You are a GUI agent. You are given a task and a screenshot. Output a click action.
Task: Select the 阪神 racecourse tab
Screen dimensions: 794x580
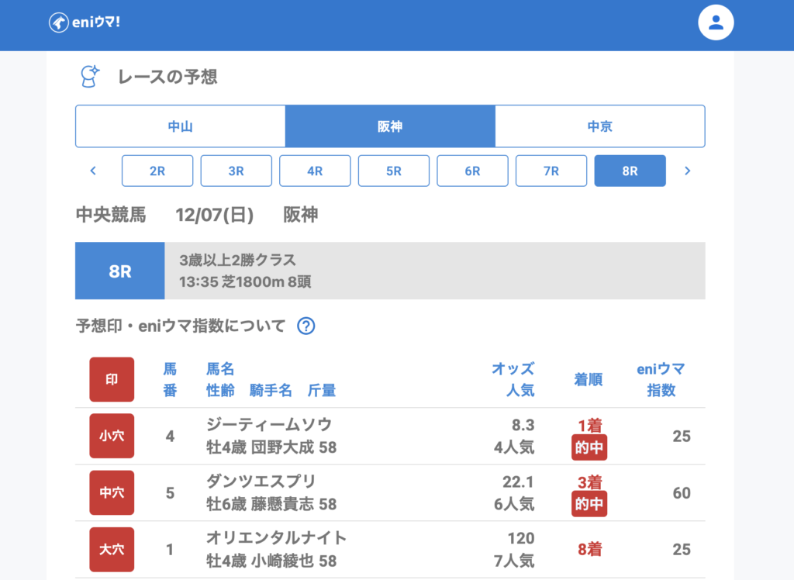[x=390, y=126]
